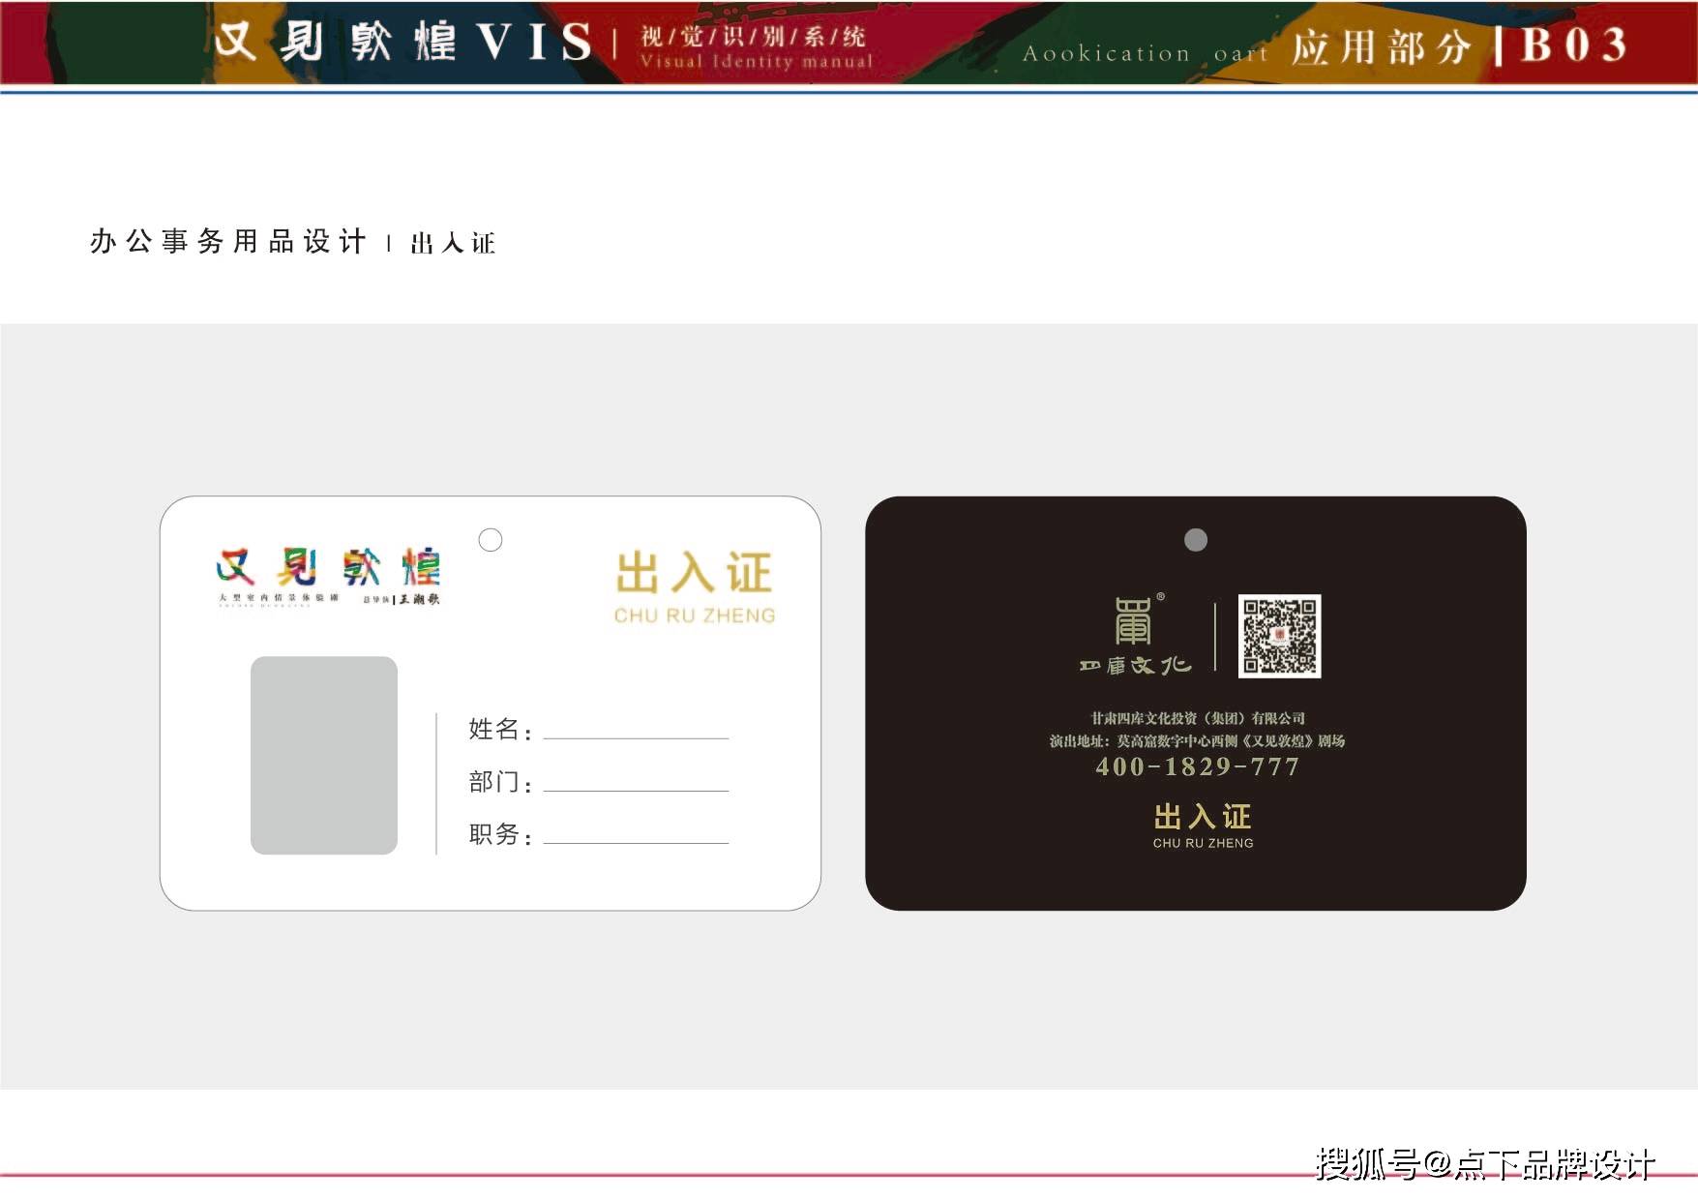The image size is (1698, 1201).
Task: Click the gold 四库文化 logo emblem
Action: pos(1133,620)
